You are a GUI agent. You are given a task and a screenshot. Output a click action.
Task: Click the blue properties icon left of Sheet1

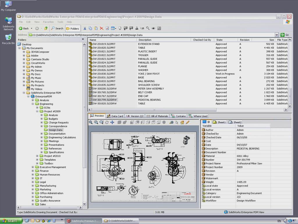(x=205, y=122)
